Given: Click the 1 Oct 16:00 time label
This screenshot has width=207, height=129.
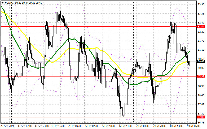Looking at the screenshot, I should (x=58, y=126).
